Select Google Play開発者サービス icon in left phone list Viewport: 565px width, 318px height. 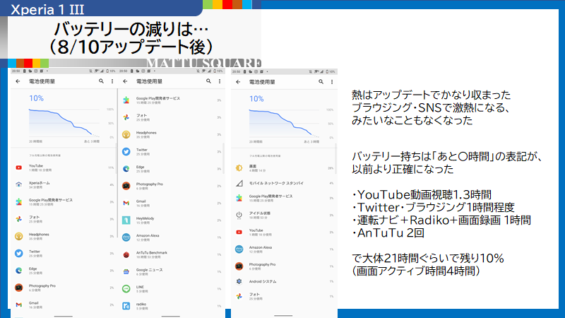click(x=19, y=202)
